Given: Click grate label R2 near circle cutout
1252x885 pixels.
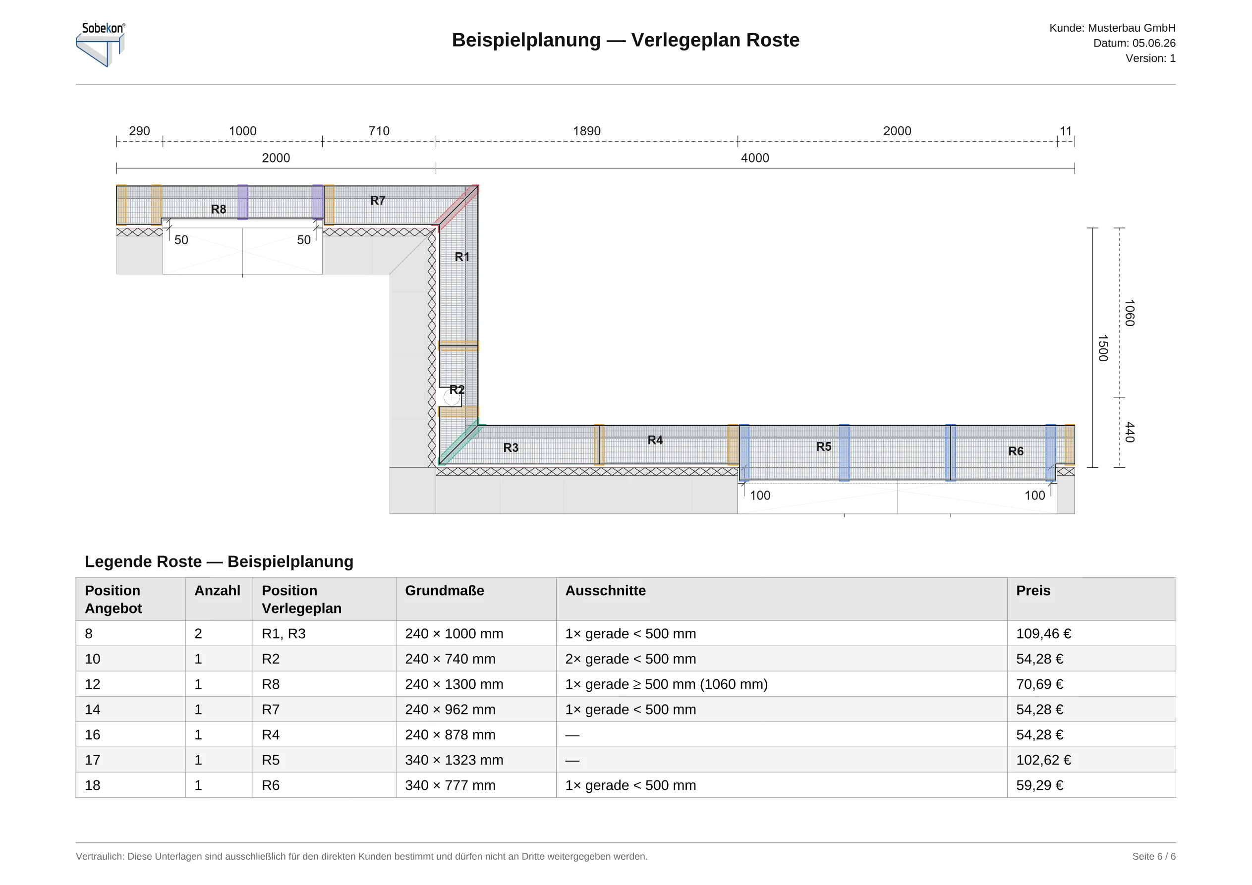Looking at the screenshot, I should pyautogui.click(x=457, y=389).
